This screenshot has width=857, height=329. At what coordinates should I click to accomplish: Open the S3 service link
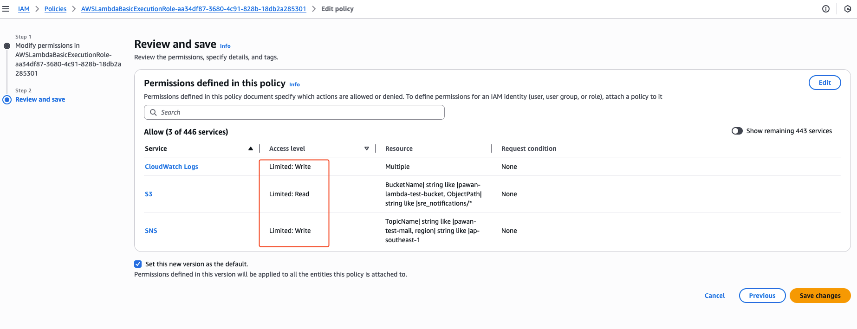pos(149,194)
